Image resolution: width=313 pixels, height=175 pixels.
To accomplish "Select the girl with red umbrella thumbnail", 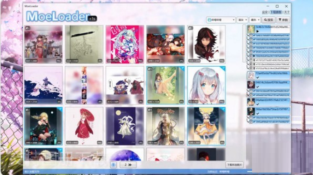I will [84, 126].
